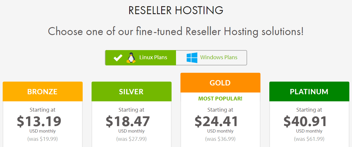The image size is (352, 147).
Task: Click the Platinum was $61.99 text
Action: [x=309, y=139]
